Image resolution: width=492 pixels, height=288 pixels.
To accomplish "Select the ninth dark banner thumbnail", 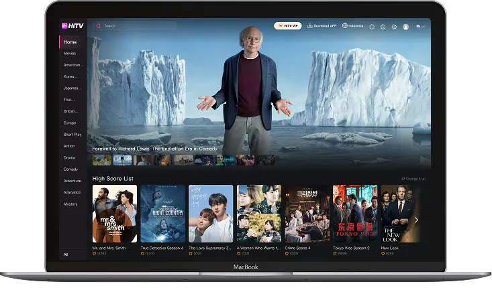I will [x=265, y=160].
